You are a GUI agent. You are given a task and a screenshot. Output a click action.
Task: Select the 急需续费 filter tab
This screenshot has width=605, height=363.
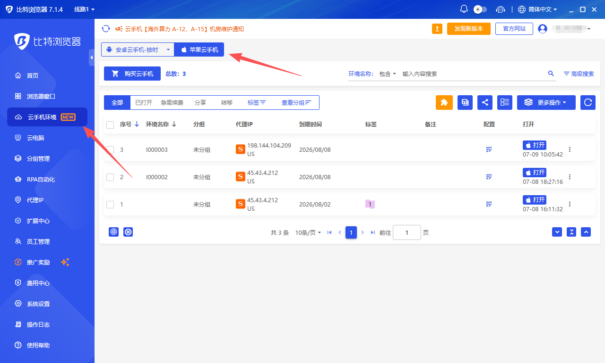click(172, 102)
